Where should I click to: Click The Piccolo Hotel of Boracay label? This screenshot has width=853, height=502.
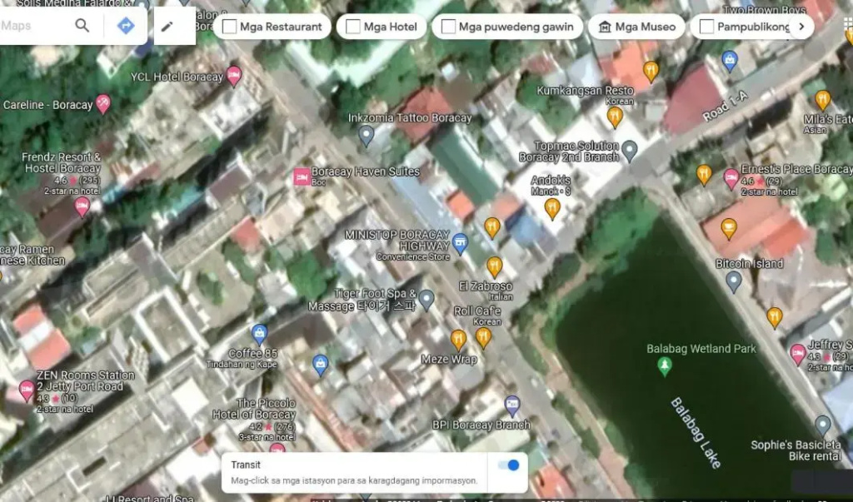(254, 409)
